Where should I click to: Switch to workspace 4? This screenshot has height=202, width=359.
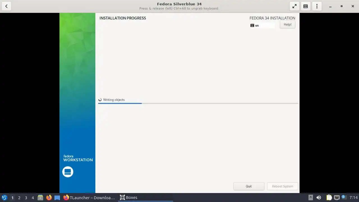coord(33,198)
